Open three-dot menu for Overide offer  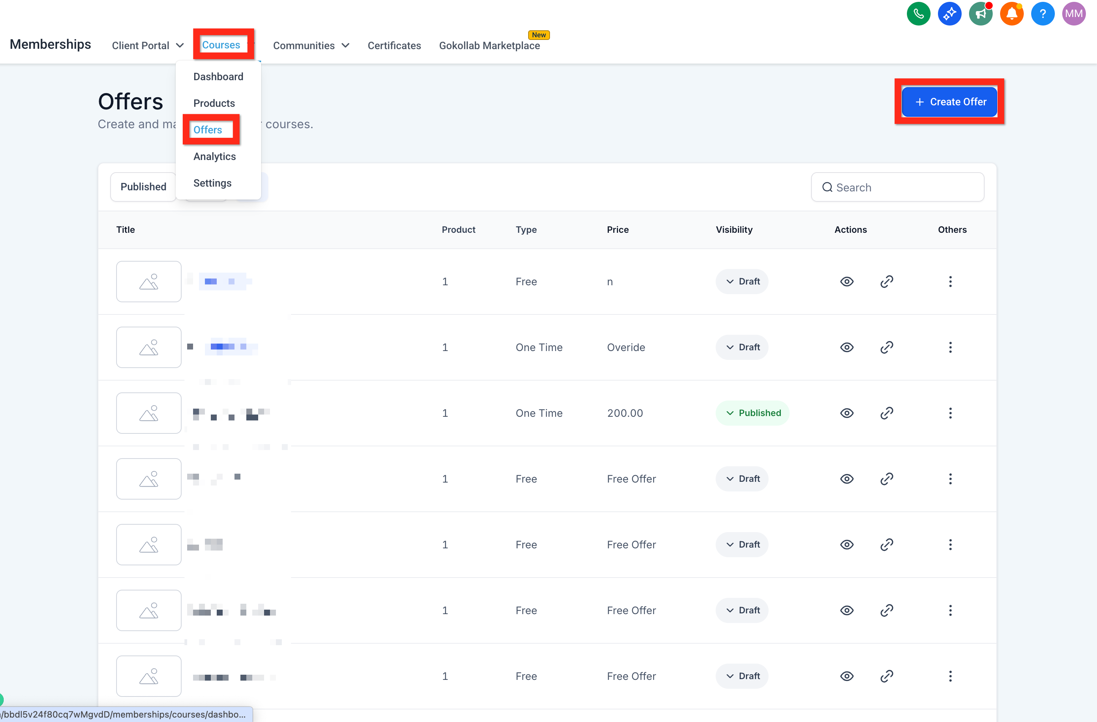(x=950, y=347)
